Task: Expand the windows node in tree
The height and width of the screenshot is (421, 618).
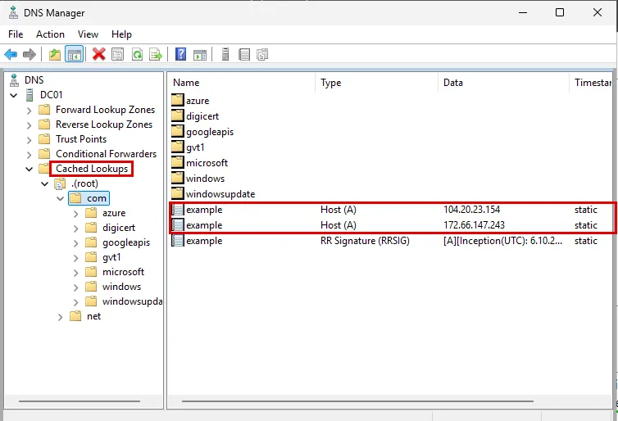Action: point(75,287)
